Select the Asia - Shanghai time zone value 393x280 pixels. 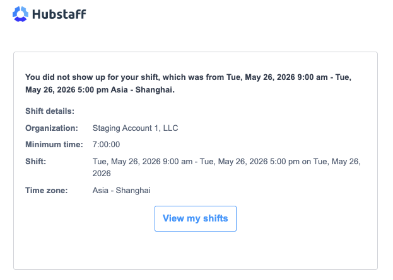[122, 191]
